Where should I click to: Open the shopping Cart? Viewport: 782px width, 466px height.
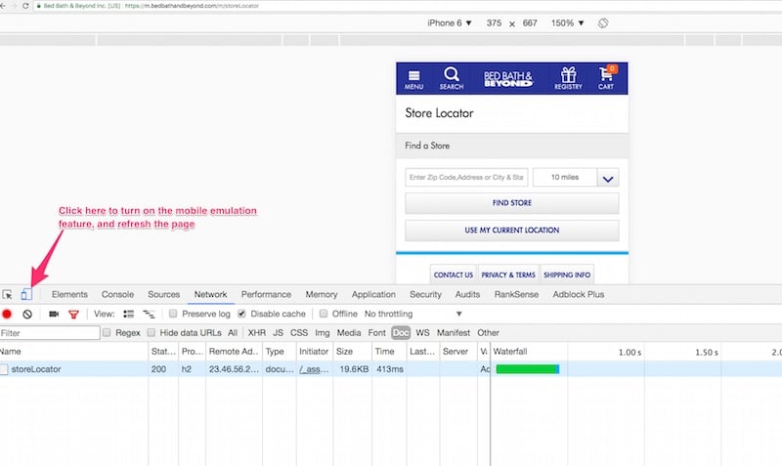pyautogui.click(x=606, y=78)
